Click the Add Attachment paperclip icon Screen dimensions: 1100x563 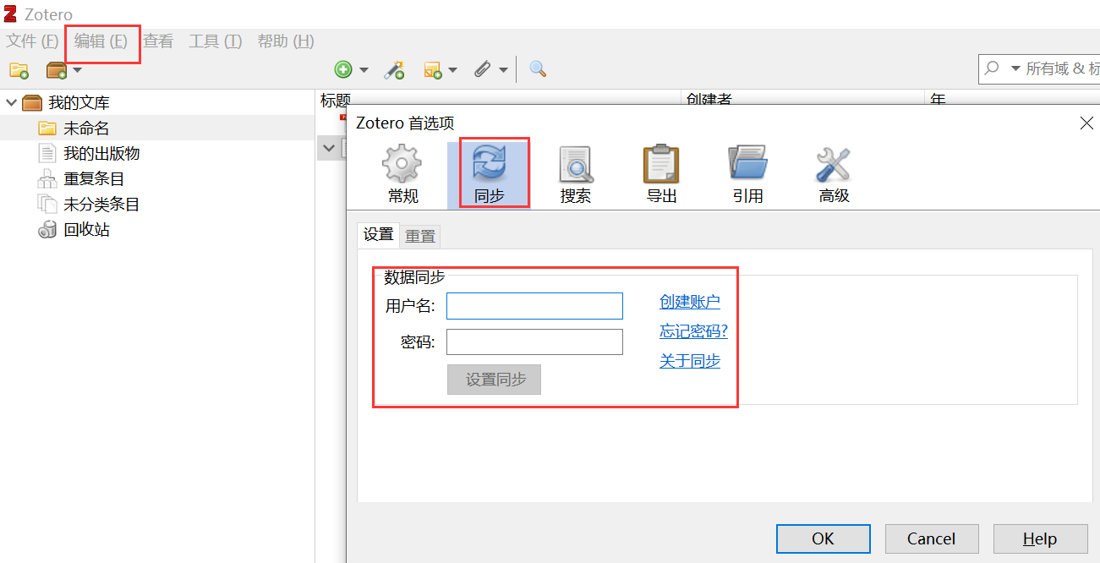[x=482, y=69]
